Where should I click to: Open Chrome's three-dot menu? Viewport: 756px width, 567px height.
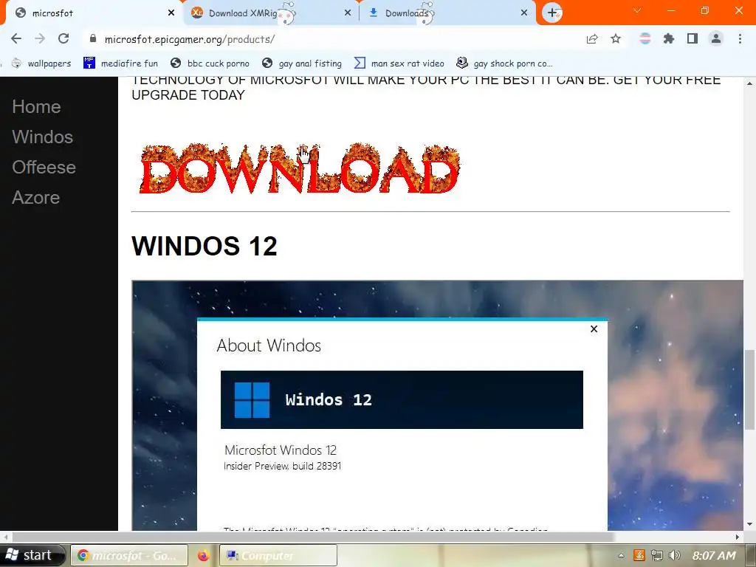click(740, 38)
